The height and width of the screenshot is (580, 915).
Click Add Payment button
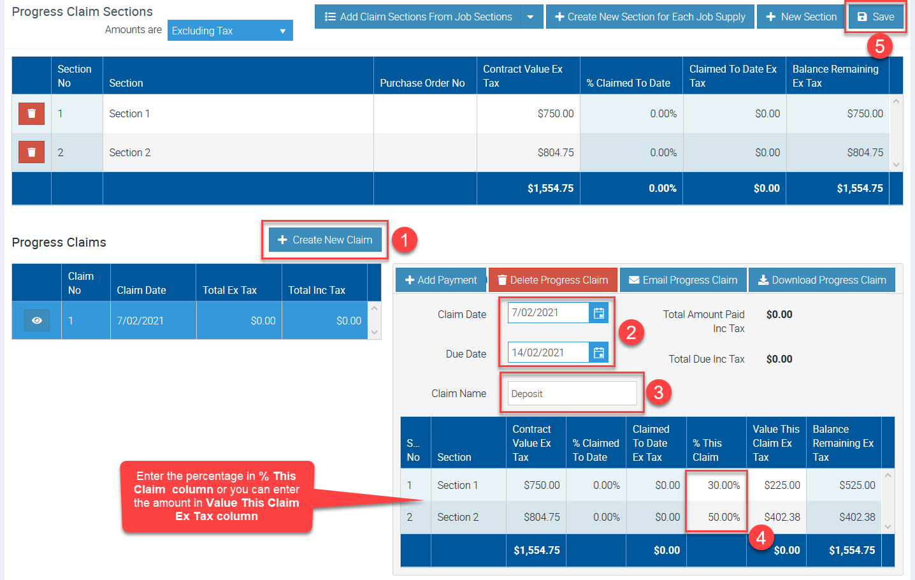440,280
